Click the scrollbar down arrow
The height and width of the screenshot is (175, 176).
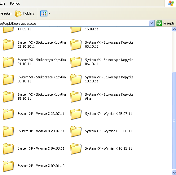pos(174,173)
